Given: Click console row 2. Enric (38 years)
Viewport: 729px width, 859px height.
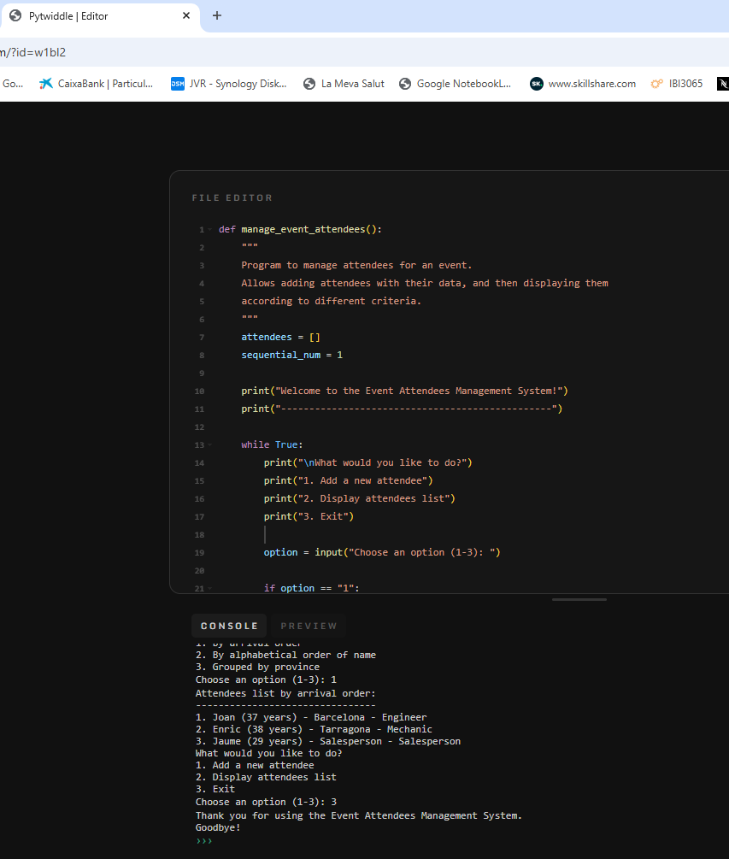Looking at the screenshot, I should (x=314, y=730).
